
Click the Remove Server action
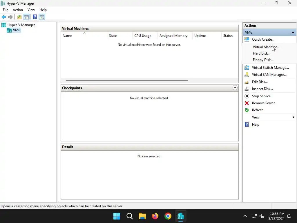[x=263, y=103]
